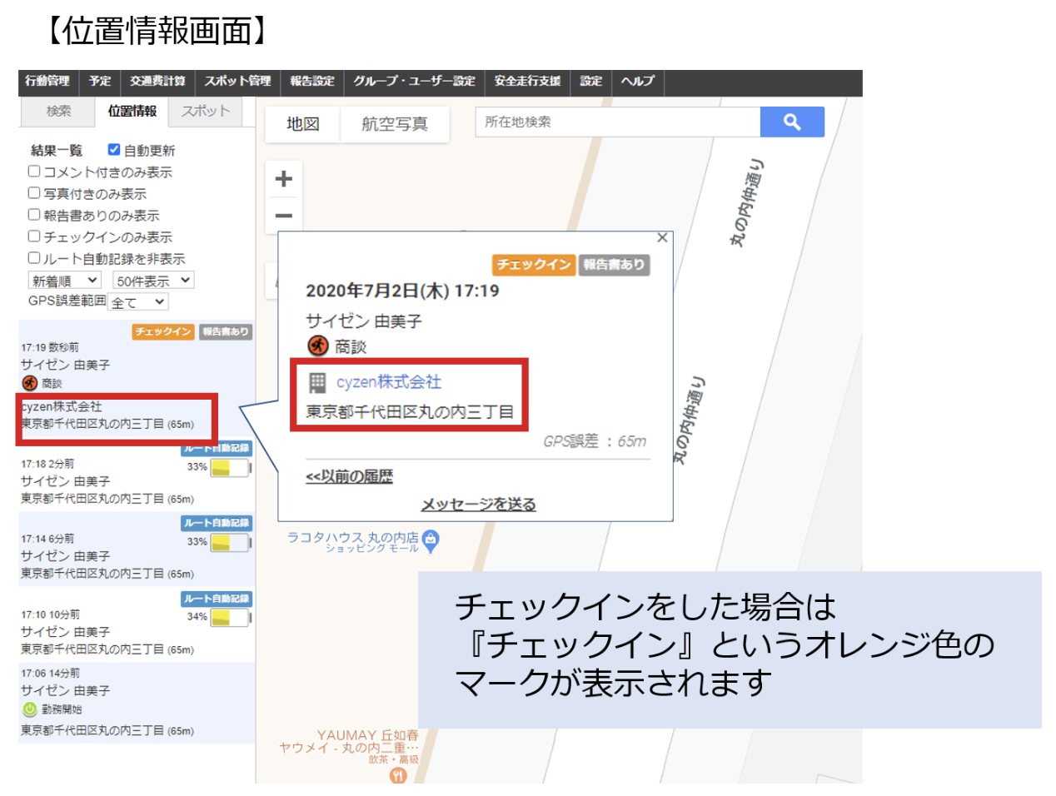Click the battery indicator in 17:14 entry
The image size is (1056, 796).
[x=231, y=543]
